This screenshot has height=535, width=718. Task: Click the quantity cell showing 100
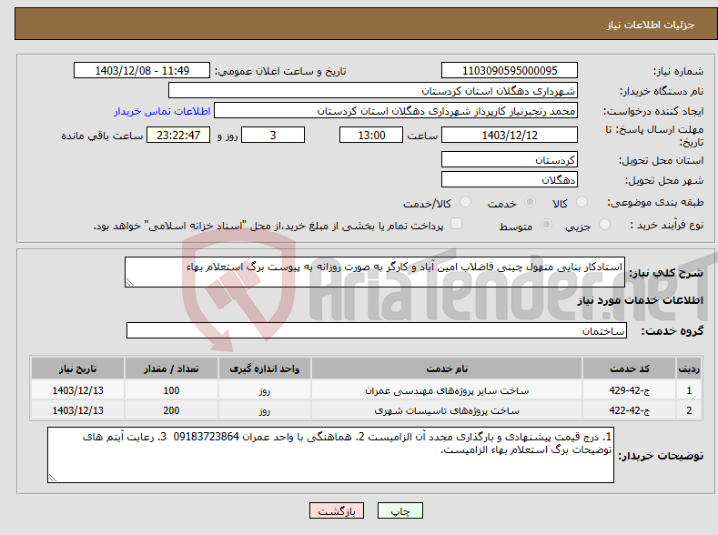pyautogui.click(x=171, y=390)
